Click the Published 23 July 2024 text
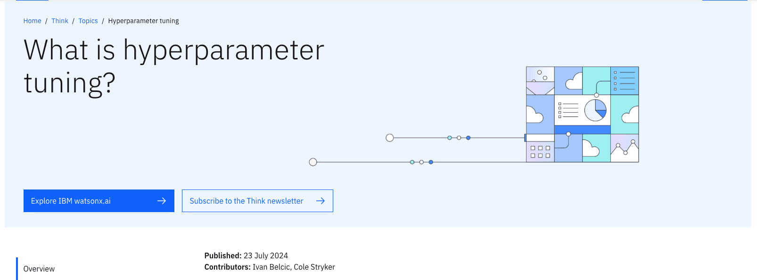Screen dimensions: 757x280 coord(246,255)
